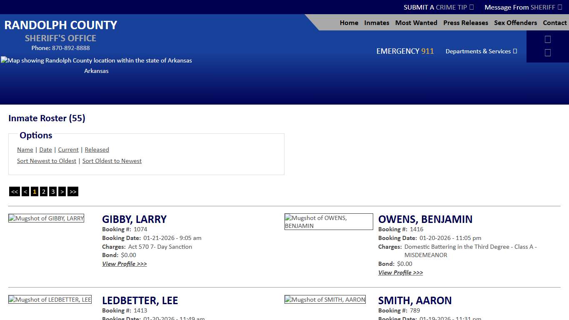
Task: Select Most Wanted from the navigation bar
Action: coord(416,23)
